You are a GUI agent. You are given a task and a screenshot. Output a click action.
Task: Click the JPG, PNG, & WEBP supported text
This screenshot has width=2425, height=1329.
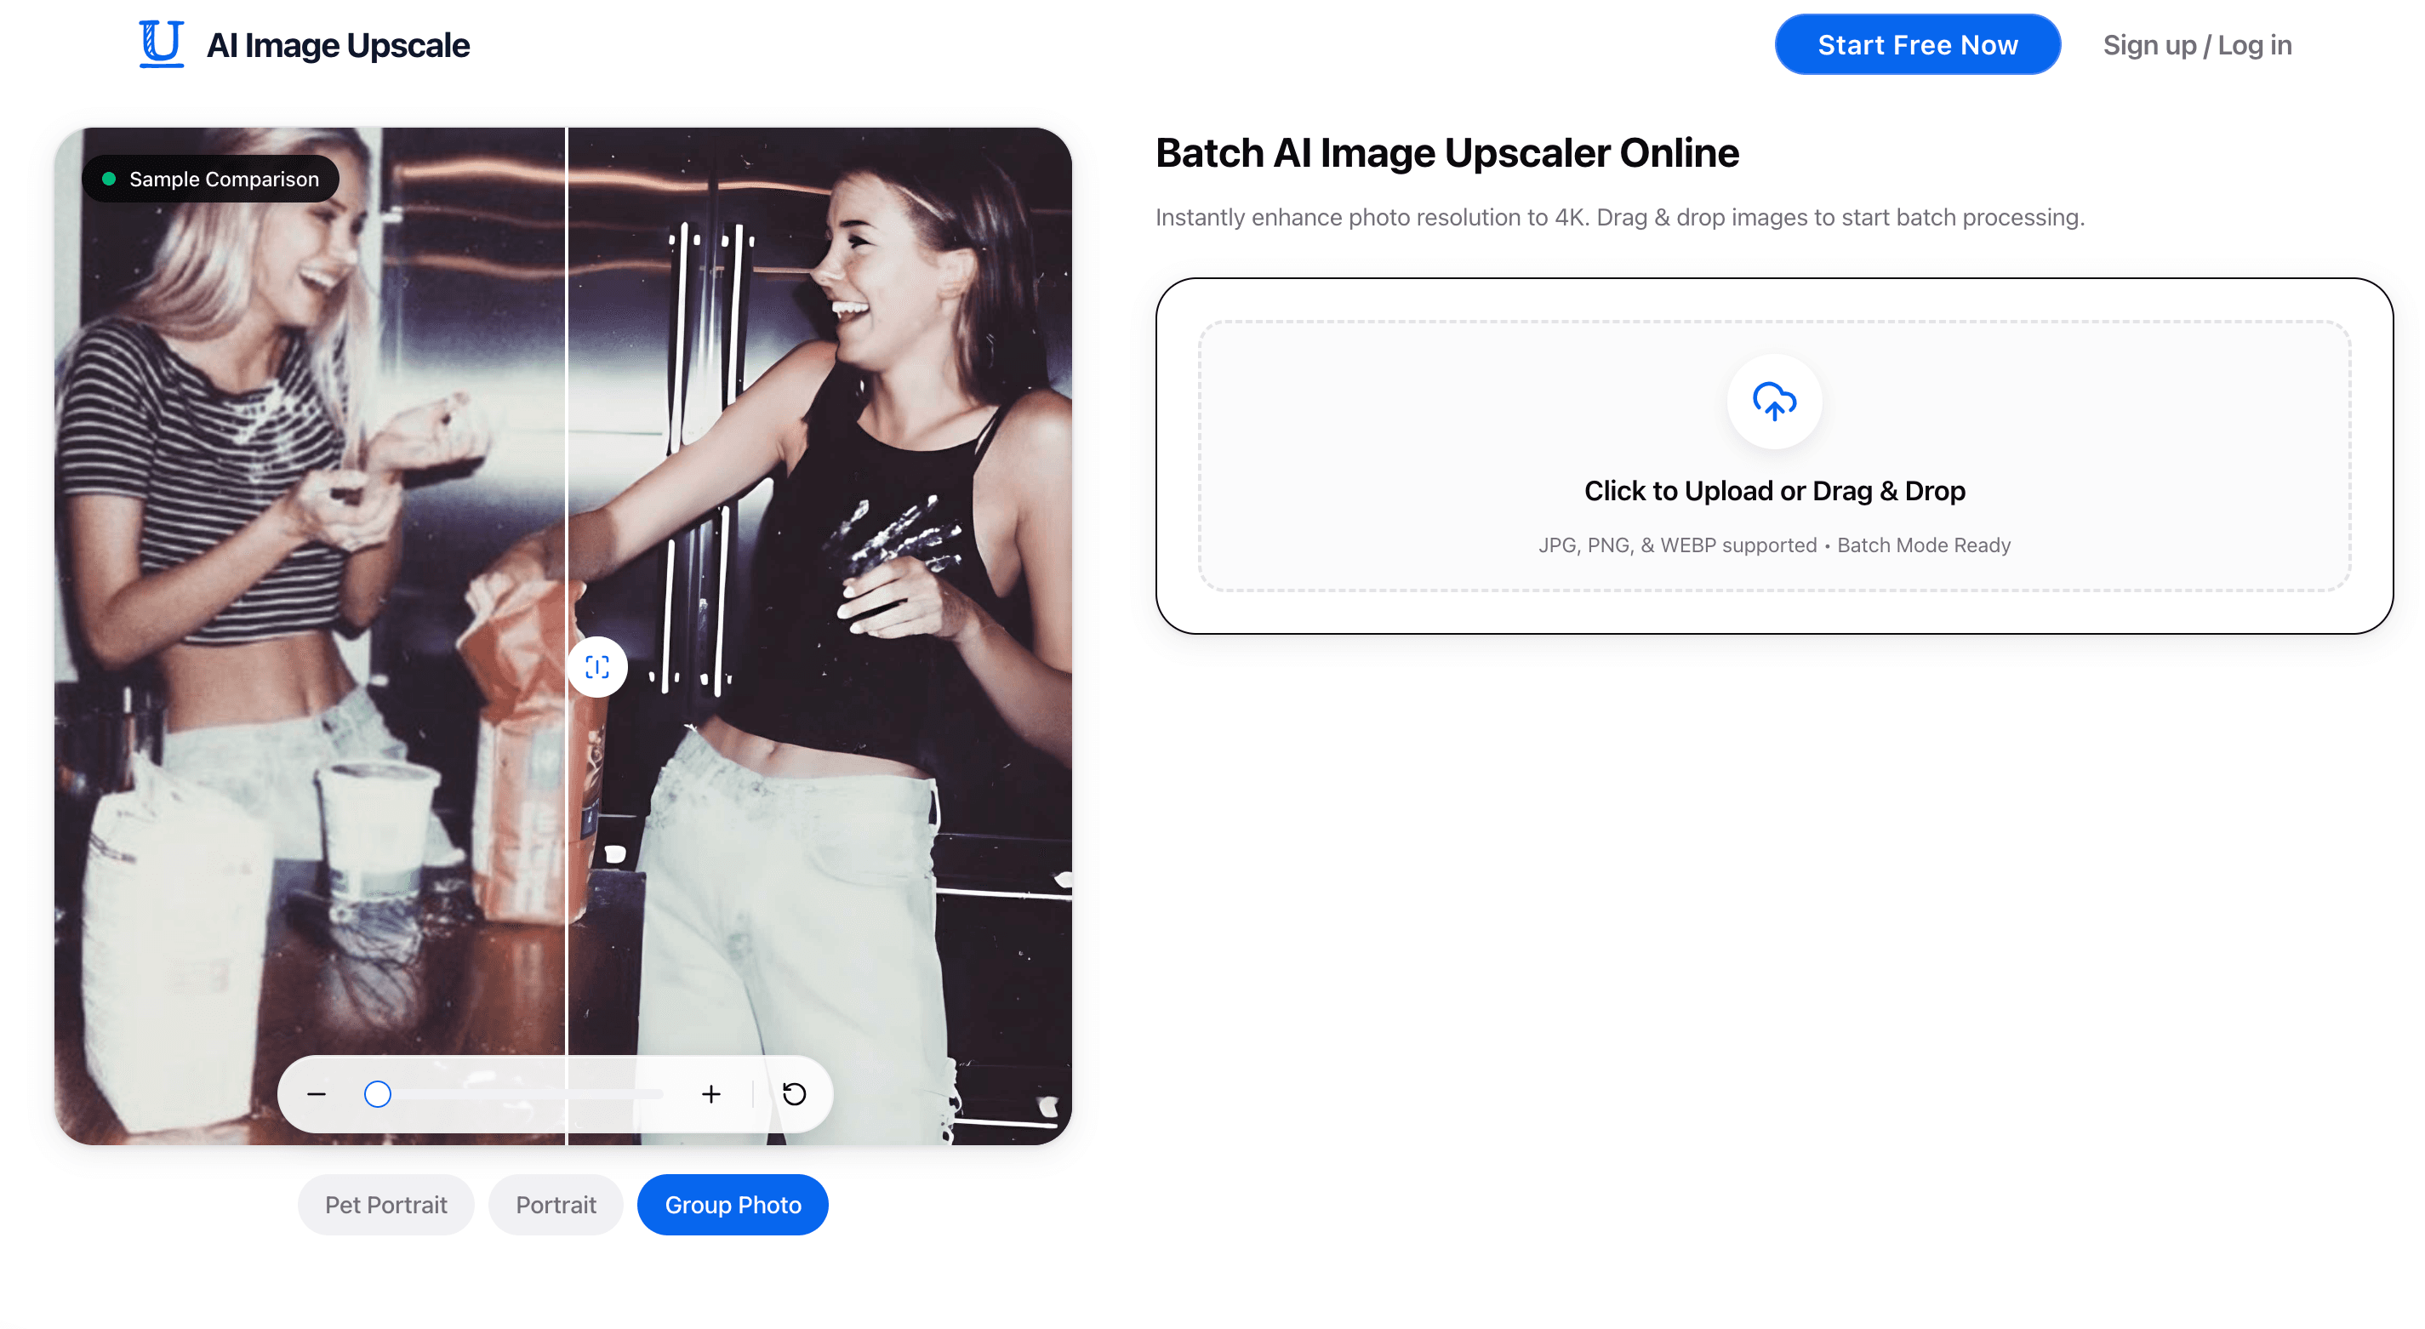click(x=1773, y=544)
